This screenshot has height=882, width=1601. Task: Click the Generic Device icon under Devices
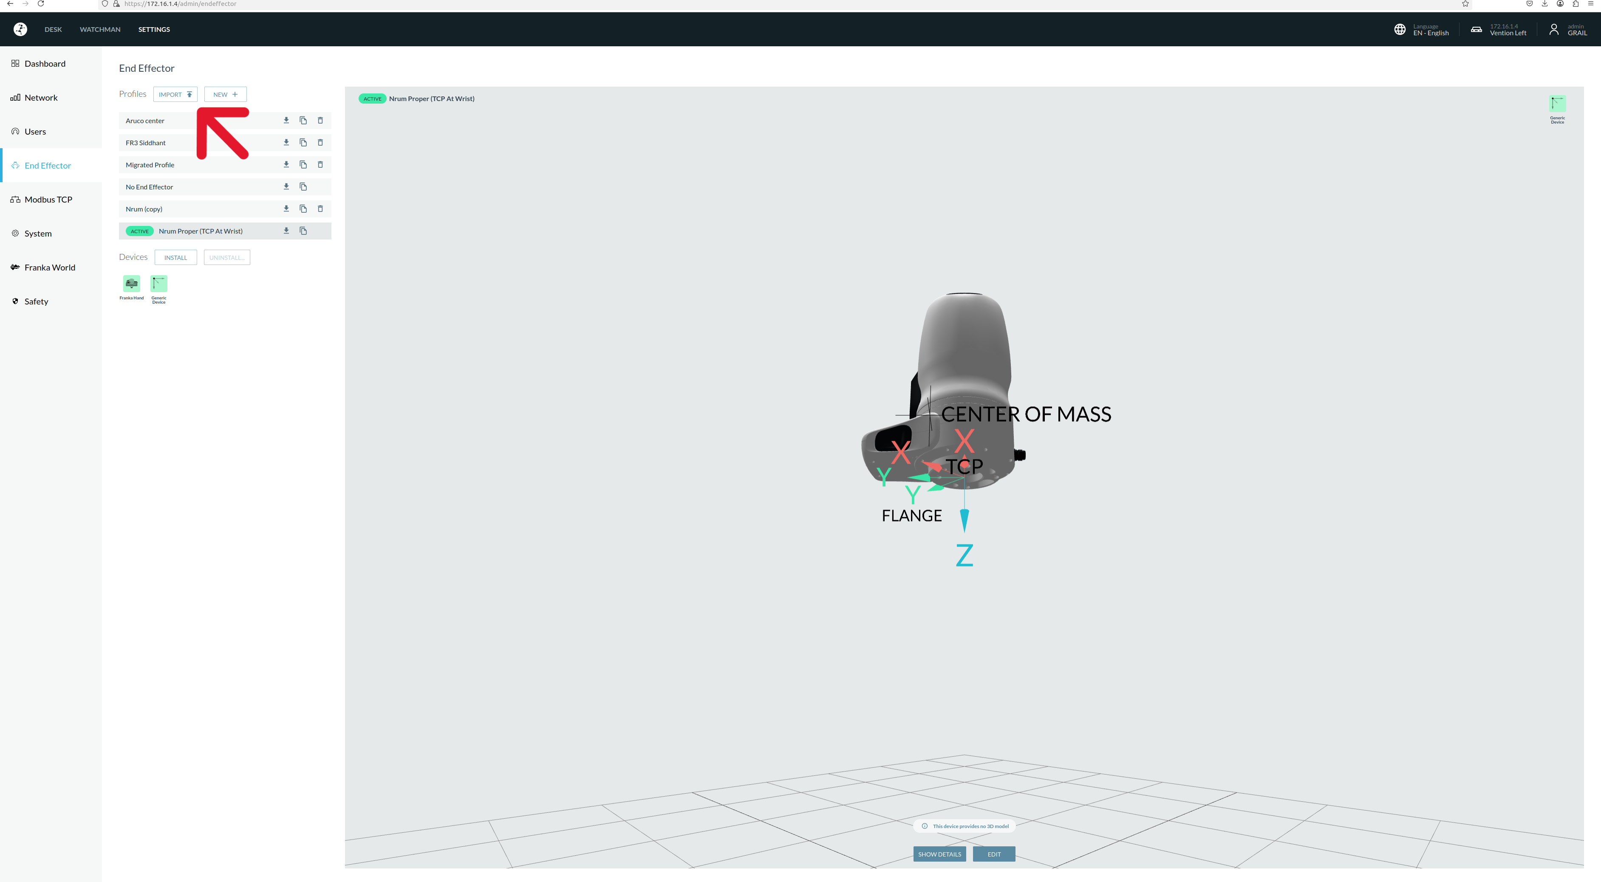tap(158, 284)
